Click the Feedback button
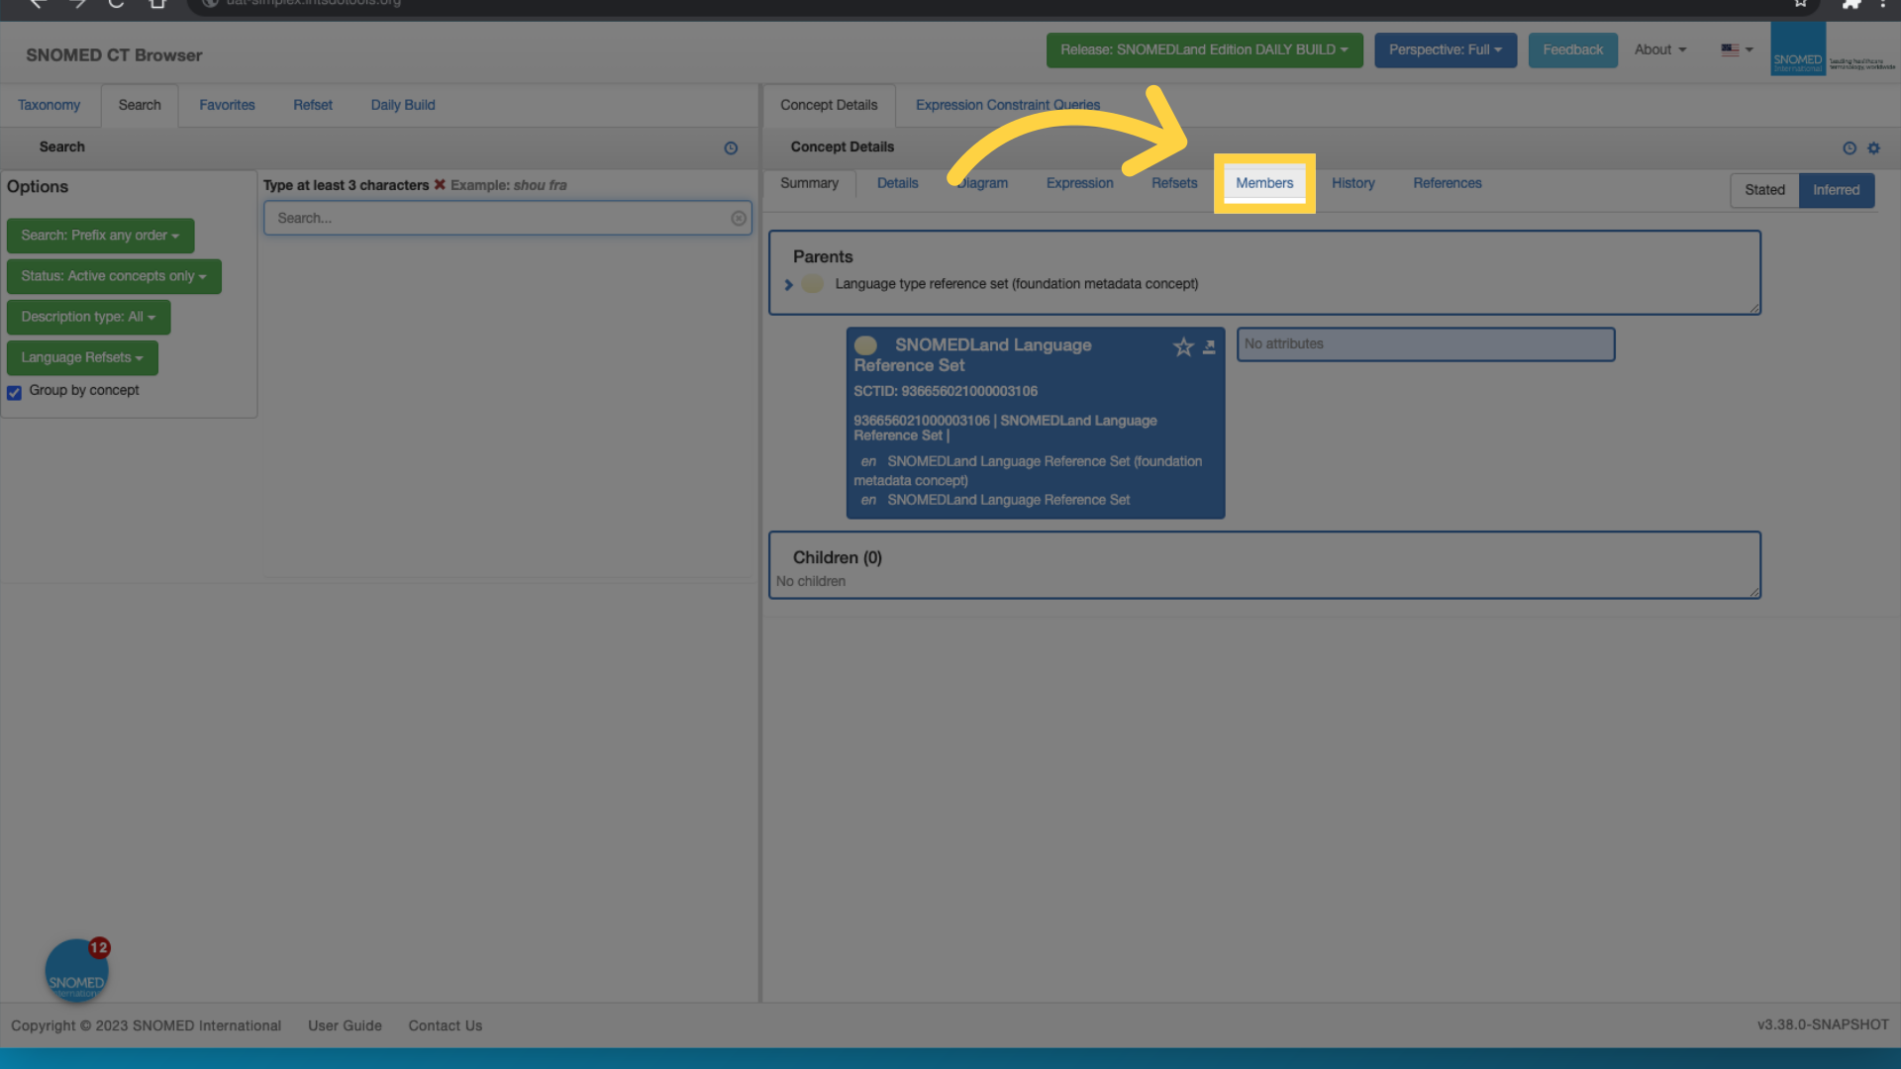The width and height of the screenshot is (1901, 1069). [1572, 49]
